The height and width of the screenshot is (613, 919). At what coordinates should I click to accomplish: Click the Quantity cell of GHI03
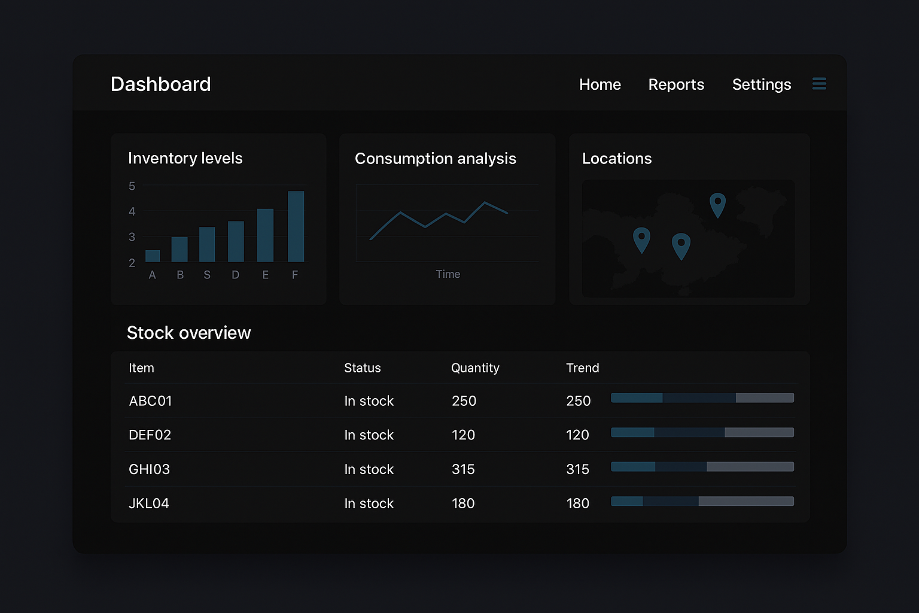point(463,469)
